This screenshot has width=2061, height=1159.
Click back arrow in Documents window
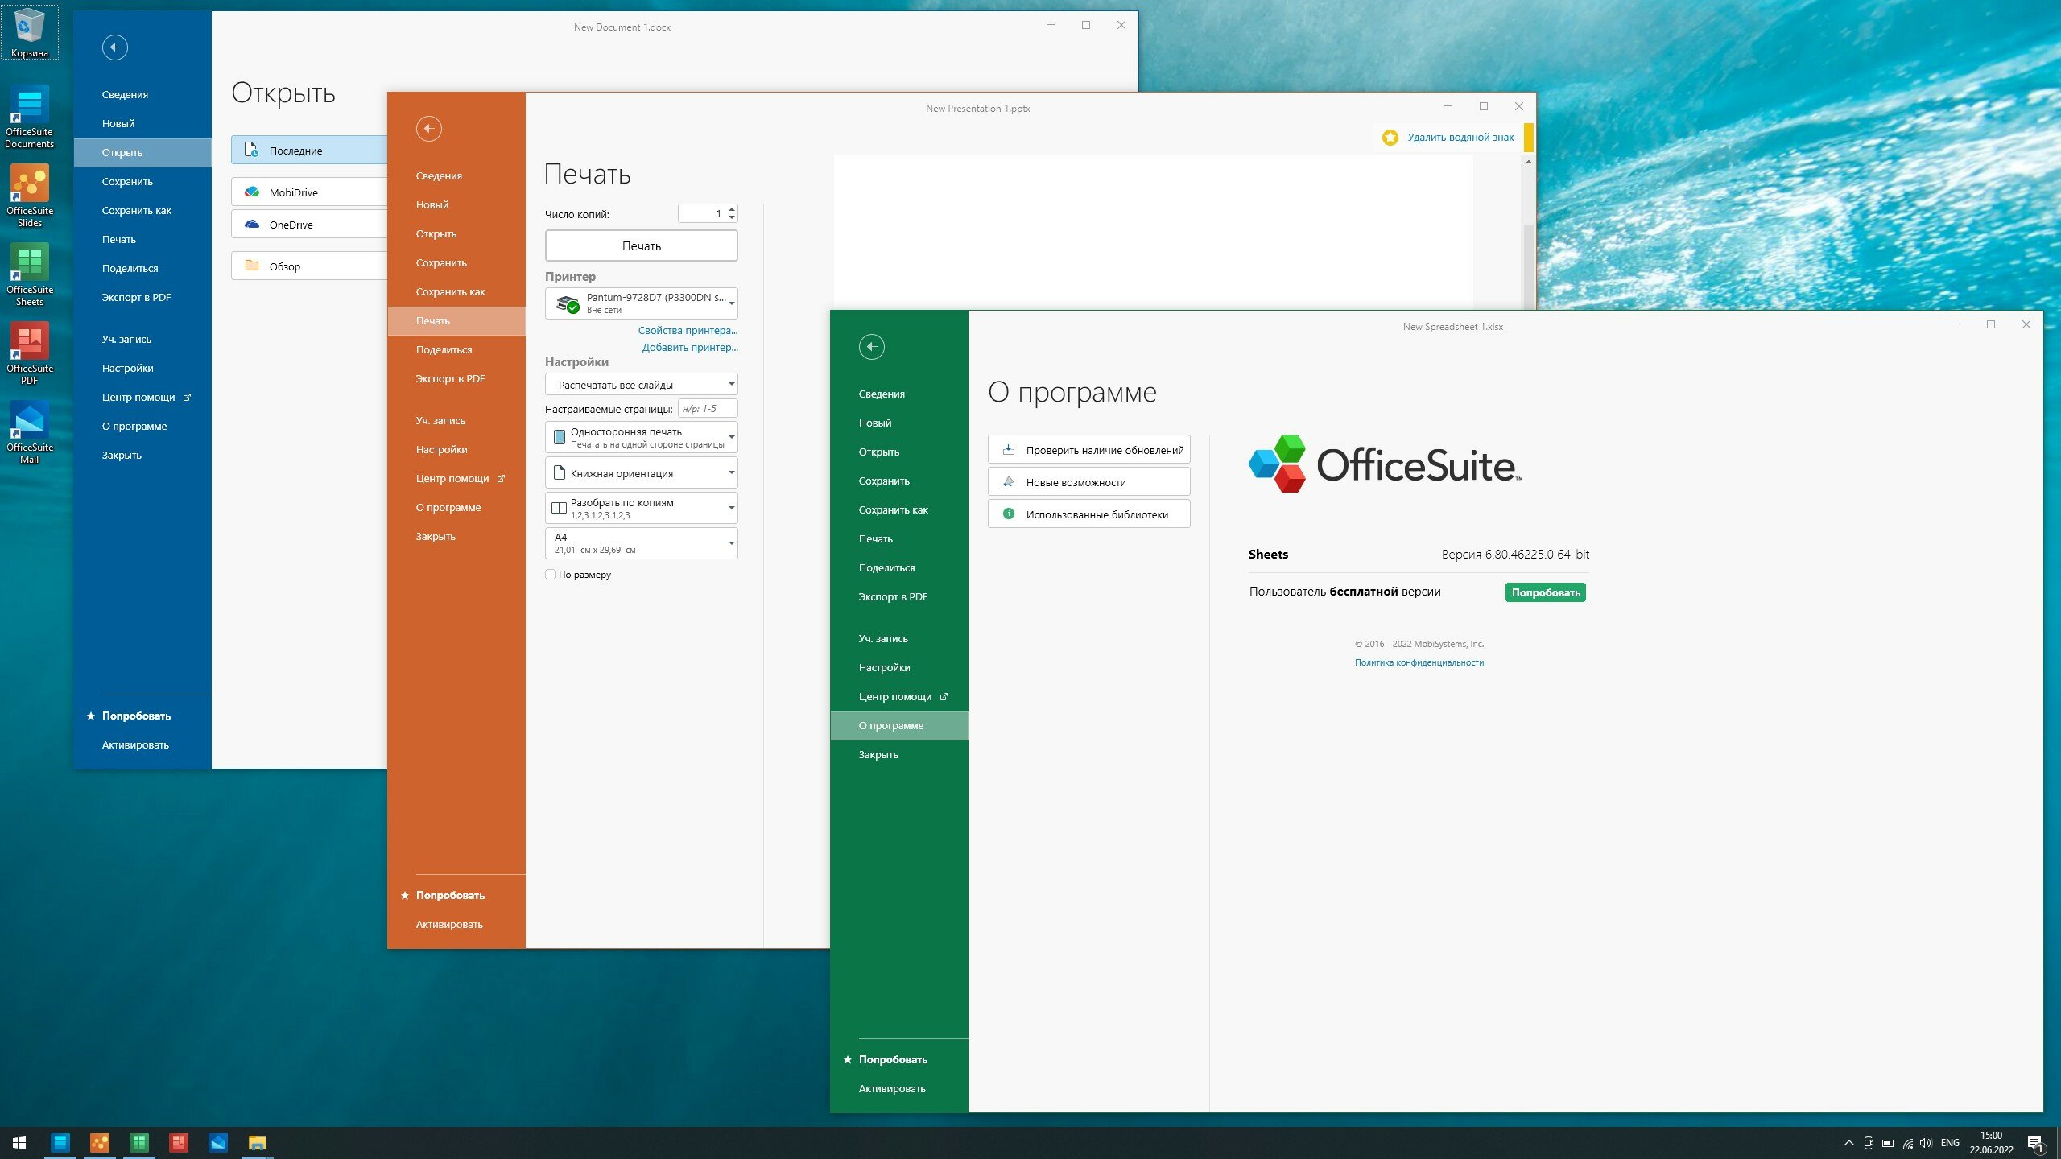115,47
